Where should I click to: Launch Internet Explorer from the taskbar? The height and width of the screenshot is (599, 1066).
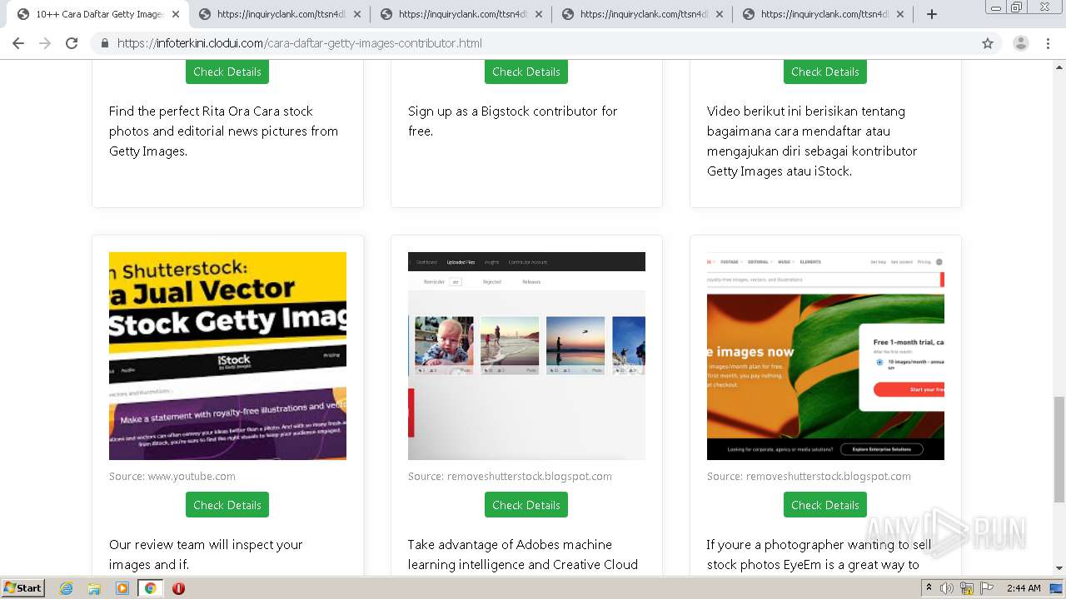point(67,588)
